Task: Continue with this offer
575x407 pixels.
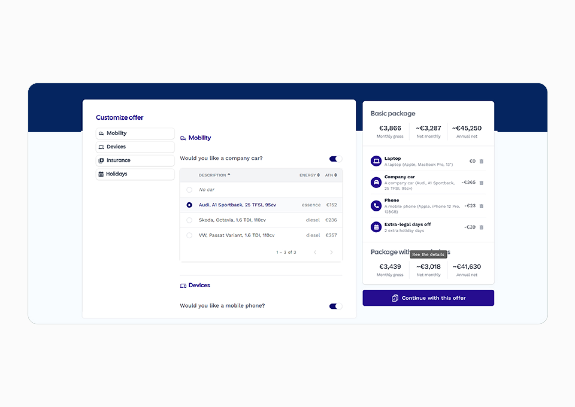Action: 428,298
